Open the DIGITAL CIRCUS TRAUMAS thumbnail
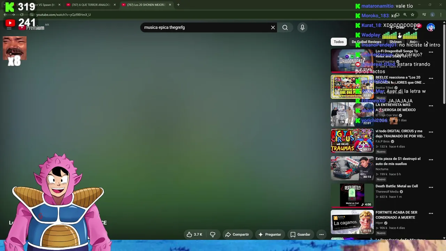 (x=352, y=140)
